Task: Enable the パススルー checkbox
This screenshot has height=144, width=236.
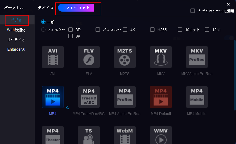Action: click(98, 30)
